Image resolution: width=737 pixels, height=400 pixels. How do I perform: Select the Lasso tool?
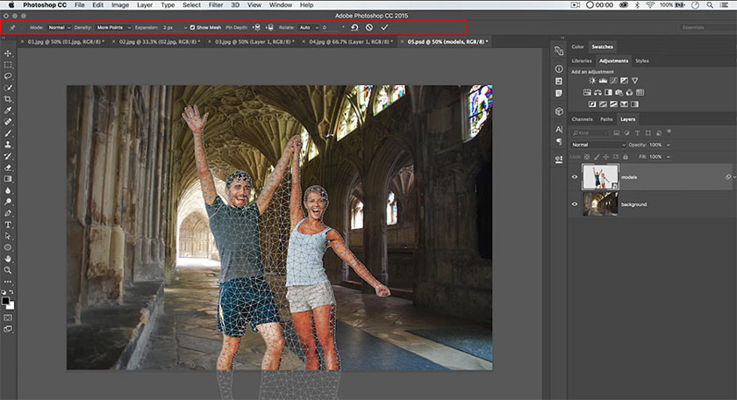click(x=8, y=76)
